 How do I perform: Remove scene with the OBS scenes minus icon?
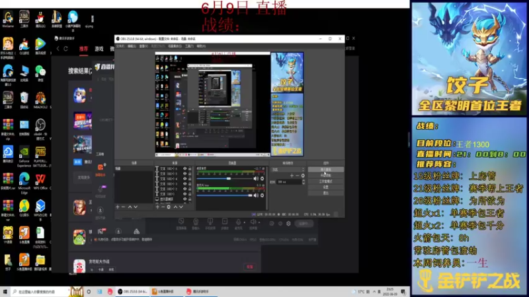pyautogui.click(x=123, y=207)
